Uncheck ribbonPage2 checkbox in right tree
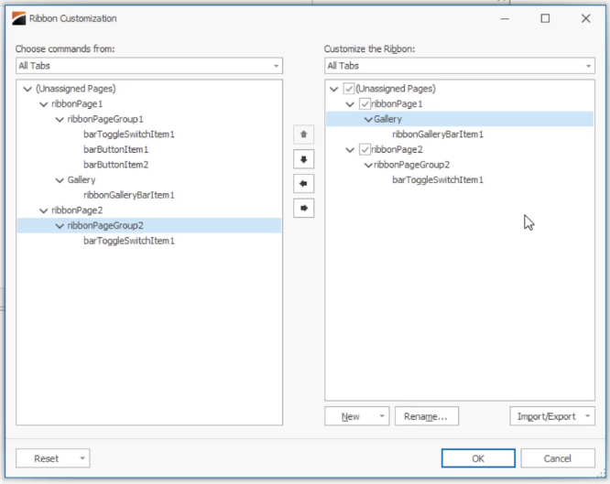The image size is (610, 484). pyautogui.click(x=365, y=149)
